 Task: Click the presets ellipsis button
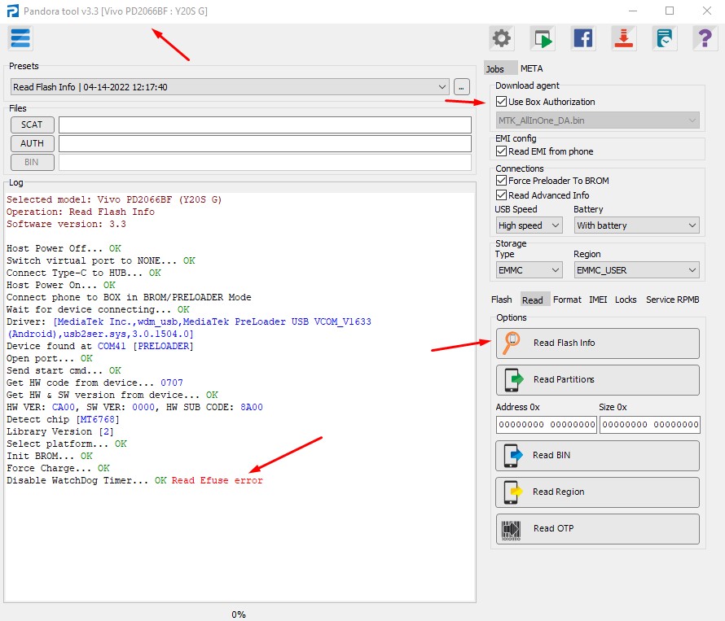pyautogui.click(x=461, y=87)
